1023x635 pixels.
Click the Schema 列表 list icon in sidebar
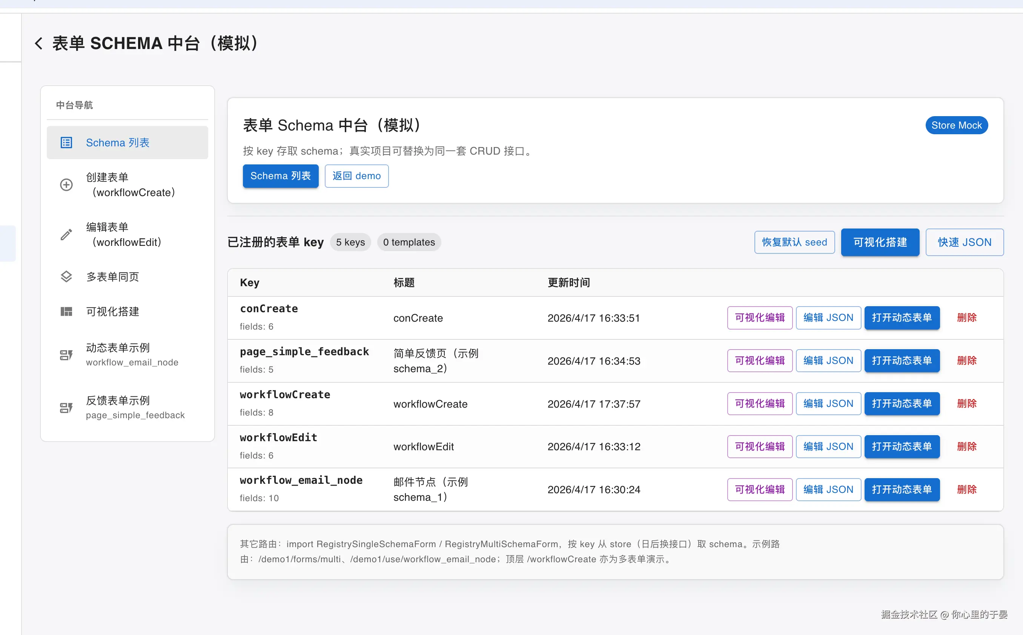coord(66,143)
